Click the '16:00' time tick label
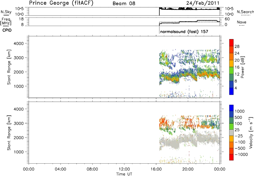The height and width of the screenshot is (176, 254). [x=156, y=169]
